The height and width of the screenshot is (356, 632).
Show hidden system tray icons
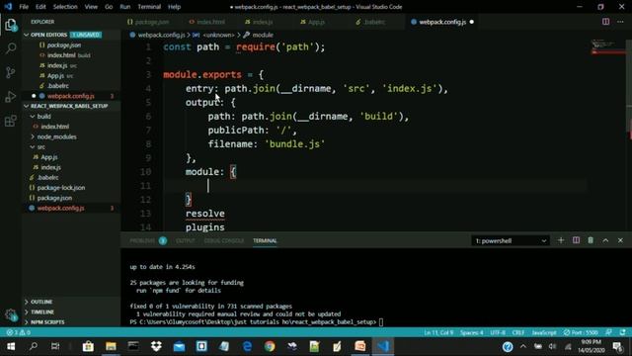click(522, 346)
